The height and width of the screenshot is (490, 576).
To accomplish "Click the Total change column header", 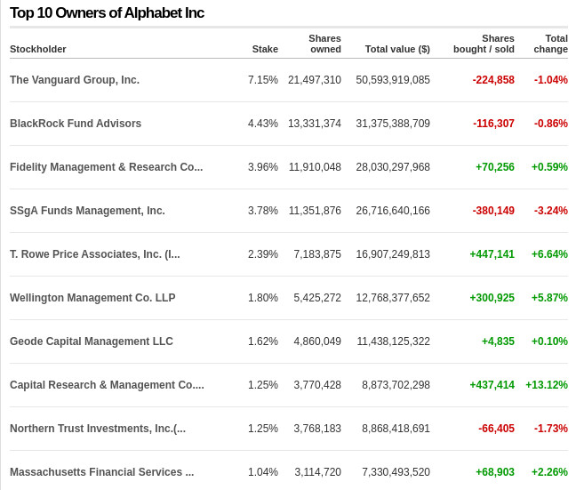I will coord(551,44).
